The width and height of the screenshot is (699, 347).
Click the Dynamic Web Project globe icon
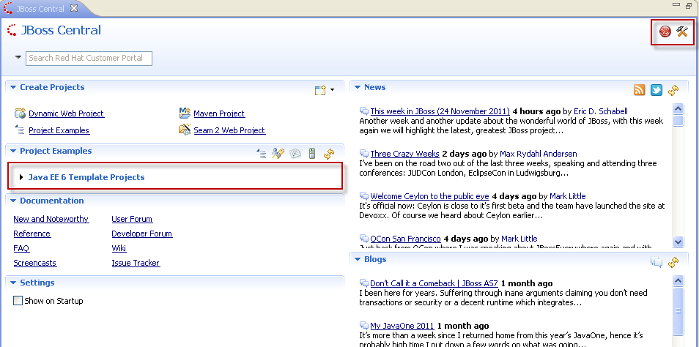(x=20, y=113)
